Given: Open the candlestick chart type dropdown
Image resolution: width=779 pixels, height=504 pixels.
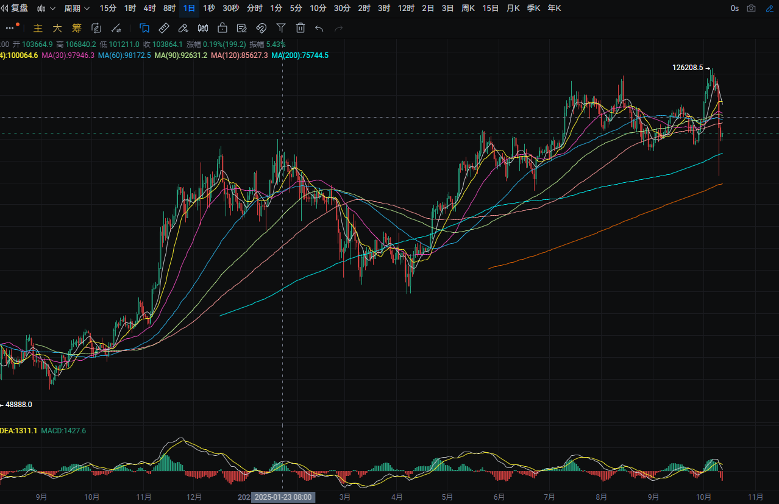Looking at the screenshot, I should pyautogui.click(x=46, y=9).
